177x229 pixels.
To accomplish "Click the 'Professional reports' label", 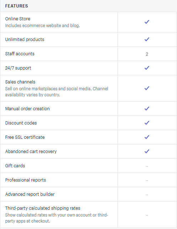I will point(26,180).
